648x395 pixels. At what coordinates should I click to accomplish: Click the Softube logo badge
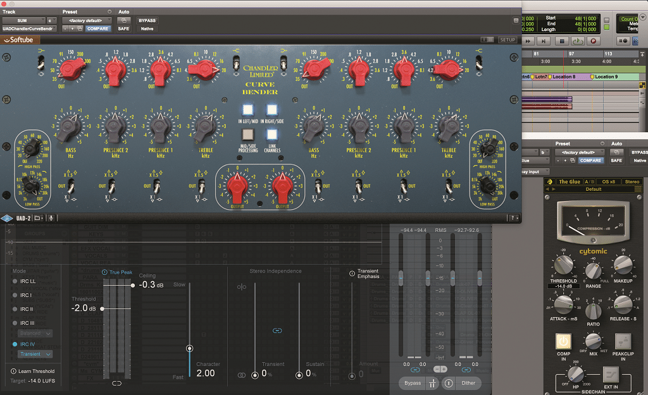(x=20, y=40)
